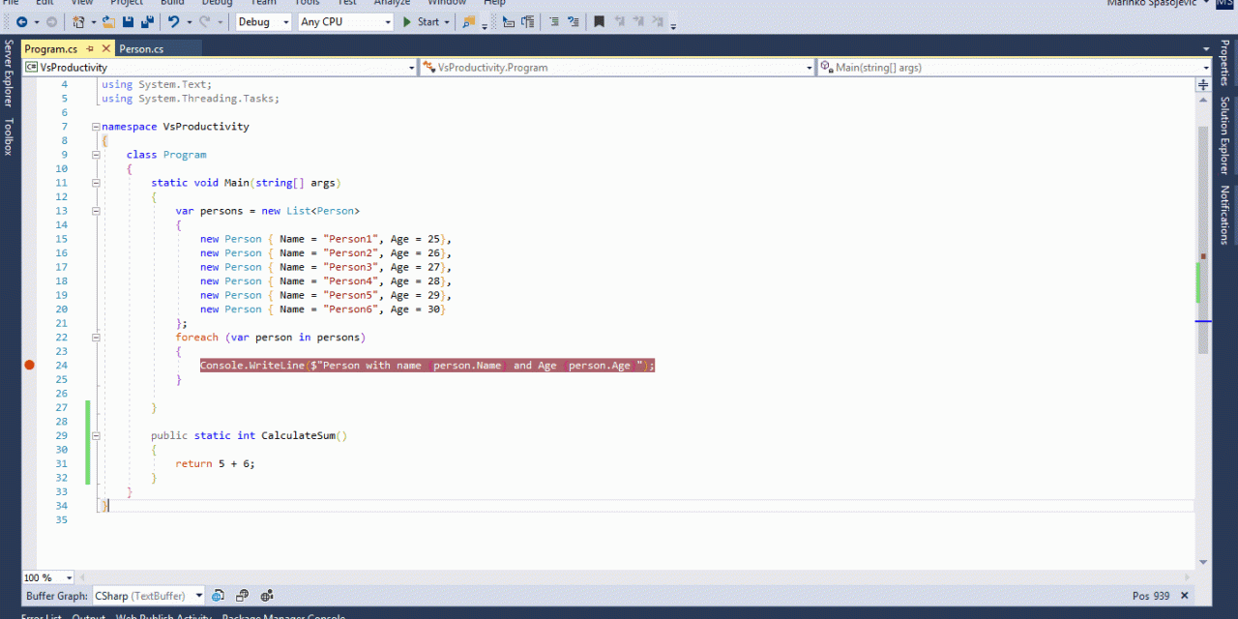Click the Save All toolbar icon

pos(147,21)
